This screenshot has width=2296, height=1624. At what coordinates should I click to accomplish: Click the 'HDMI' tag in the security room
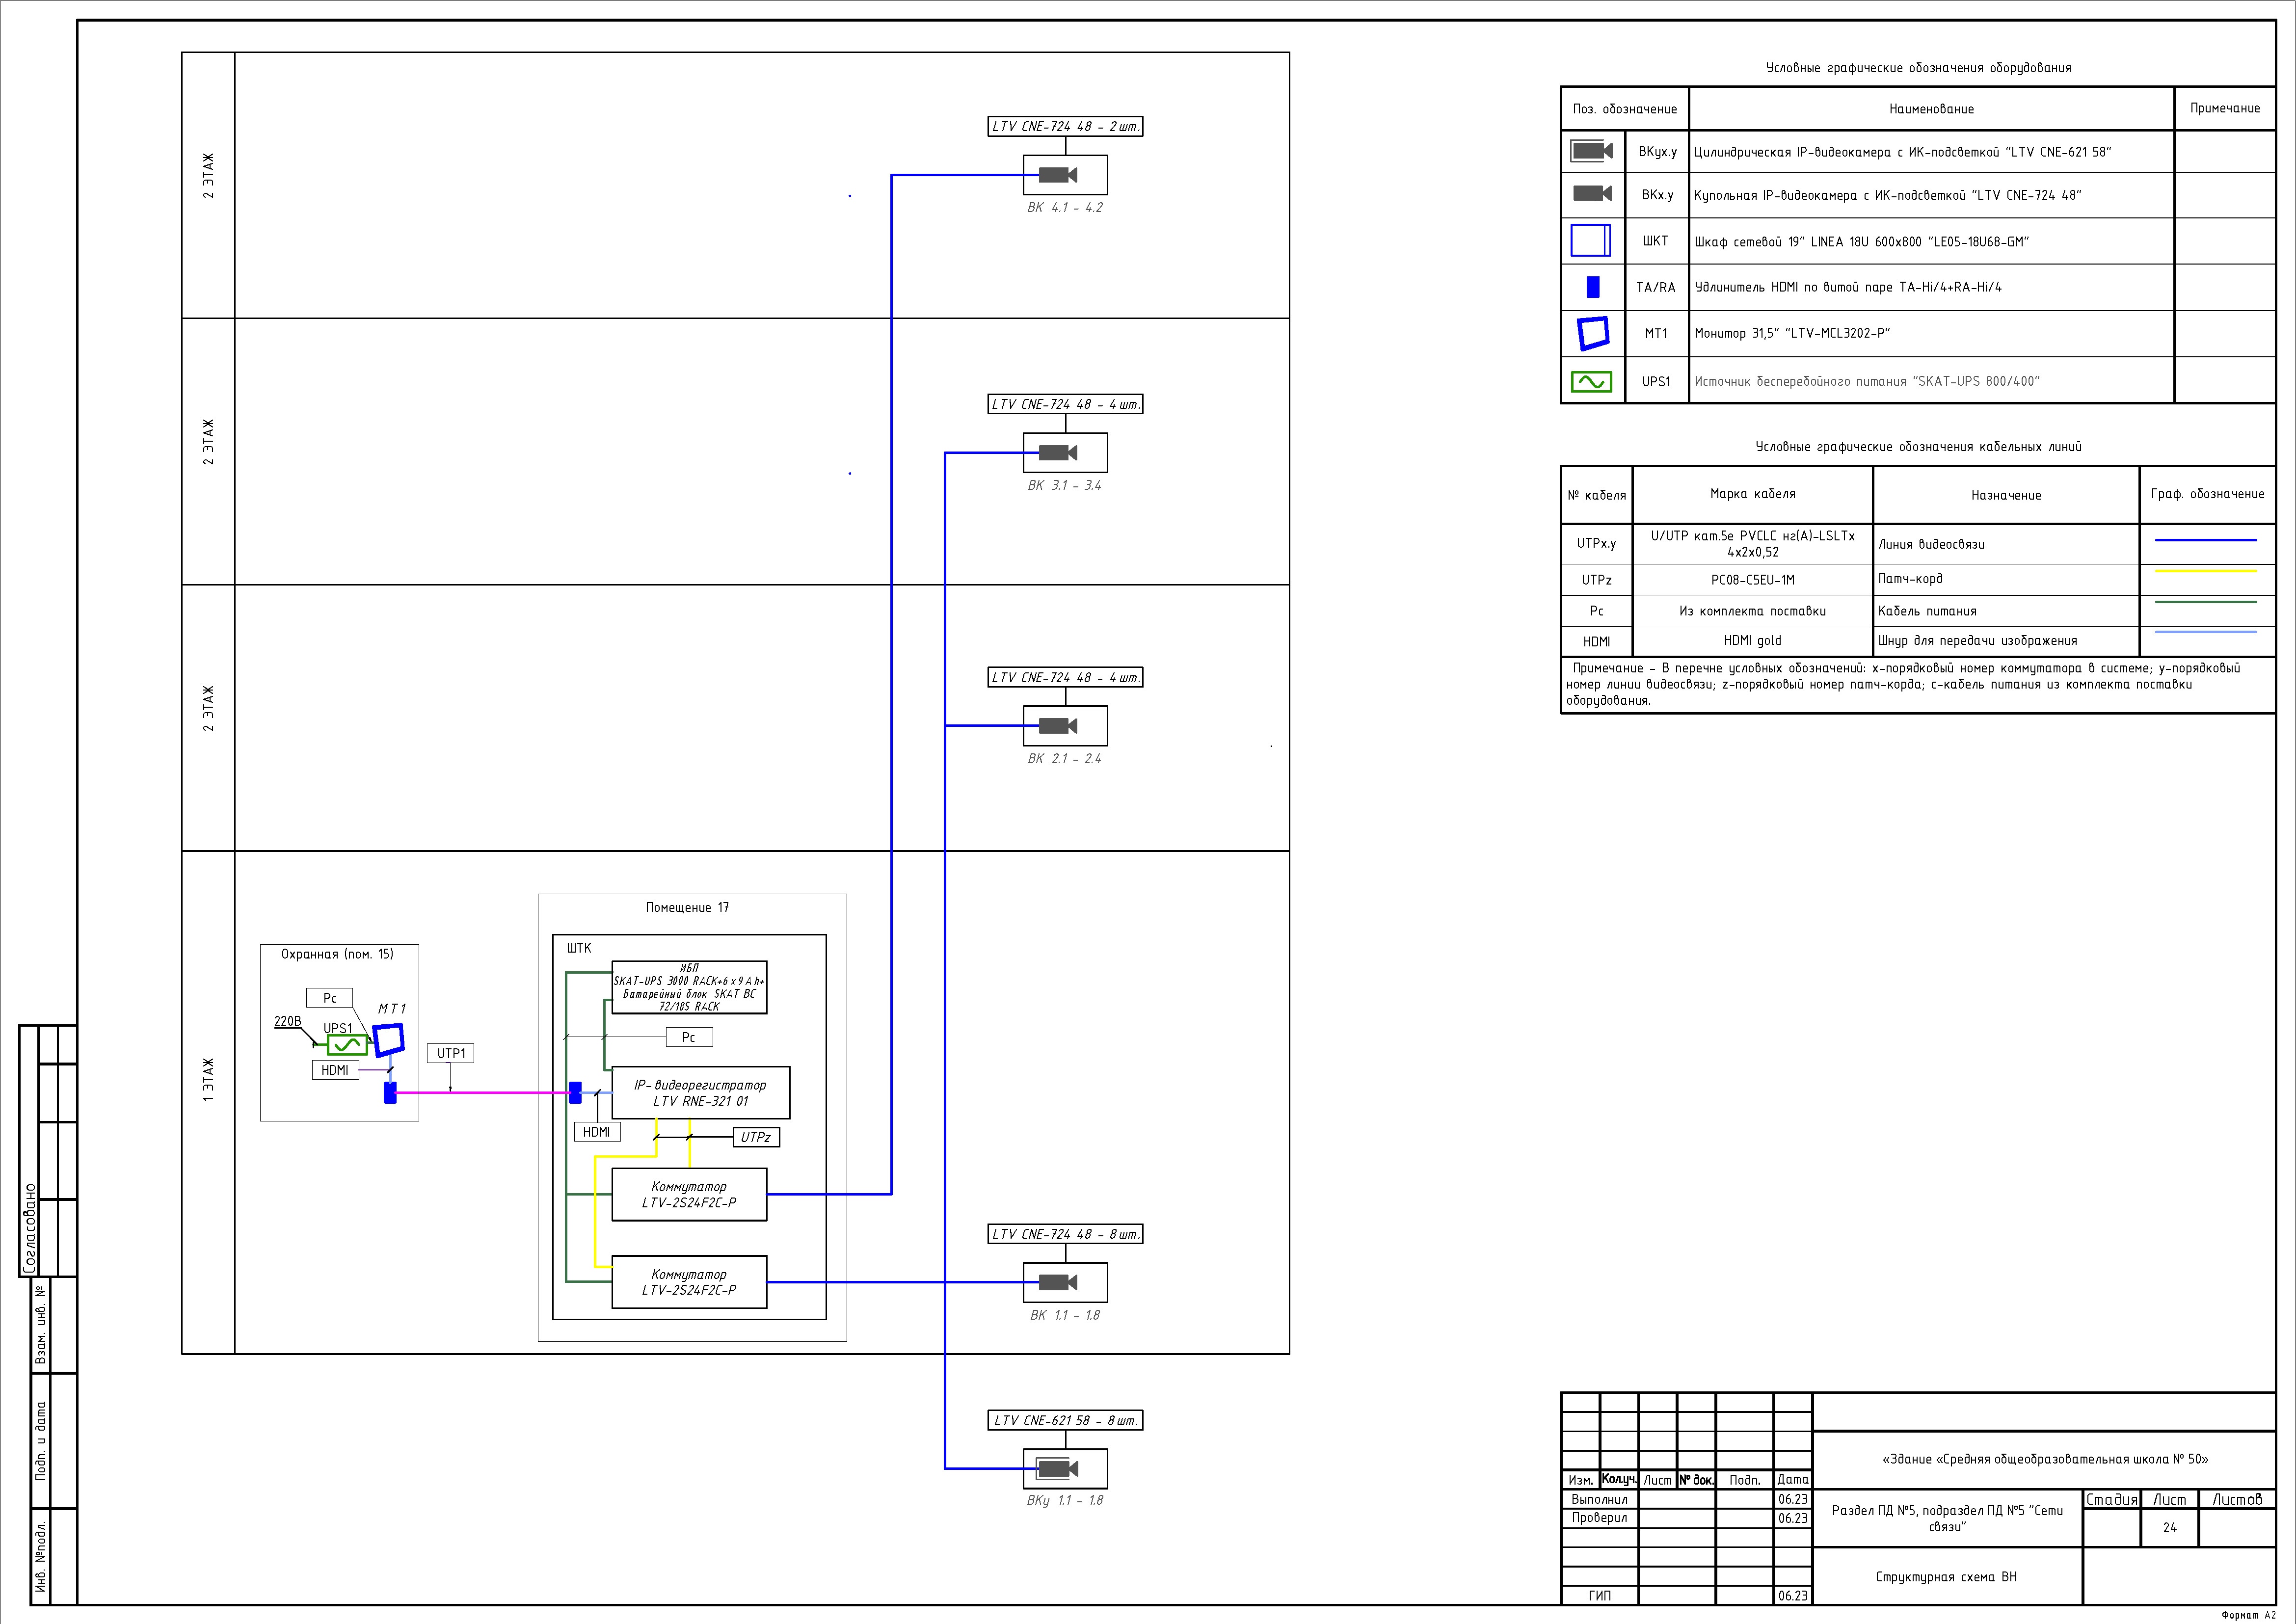click(335, 1070)
